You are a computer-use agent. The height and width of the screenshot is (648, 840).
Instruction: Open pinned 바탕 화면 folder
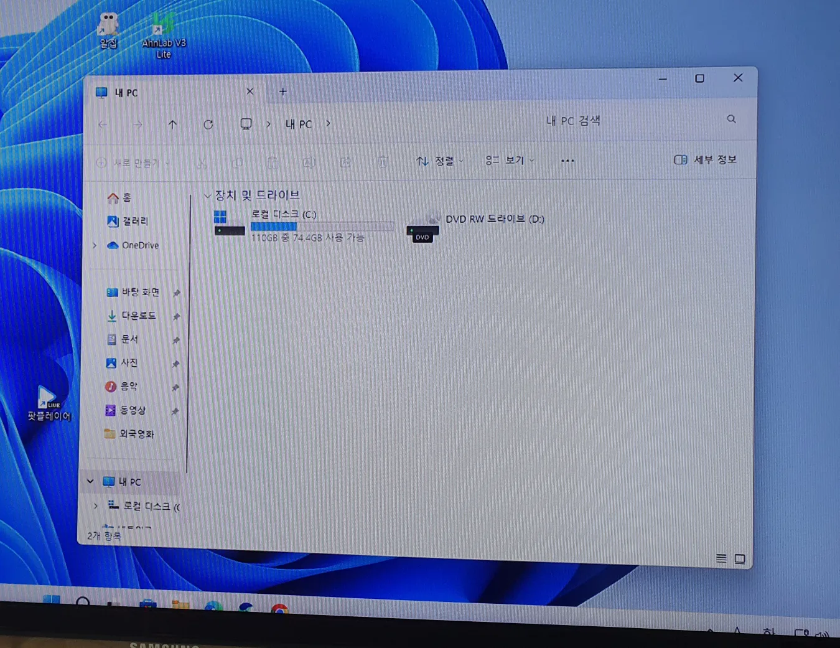pyautogui.click(x=133, y=292)
